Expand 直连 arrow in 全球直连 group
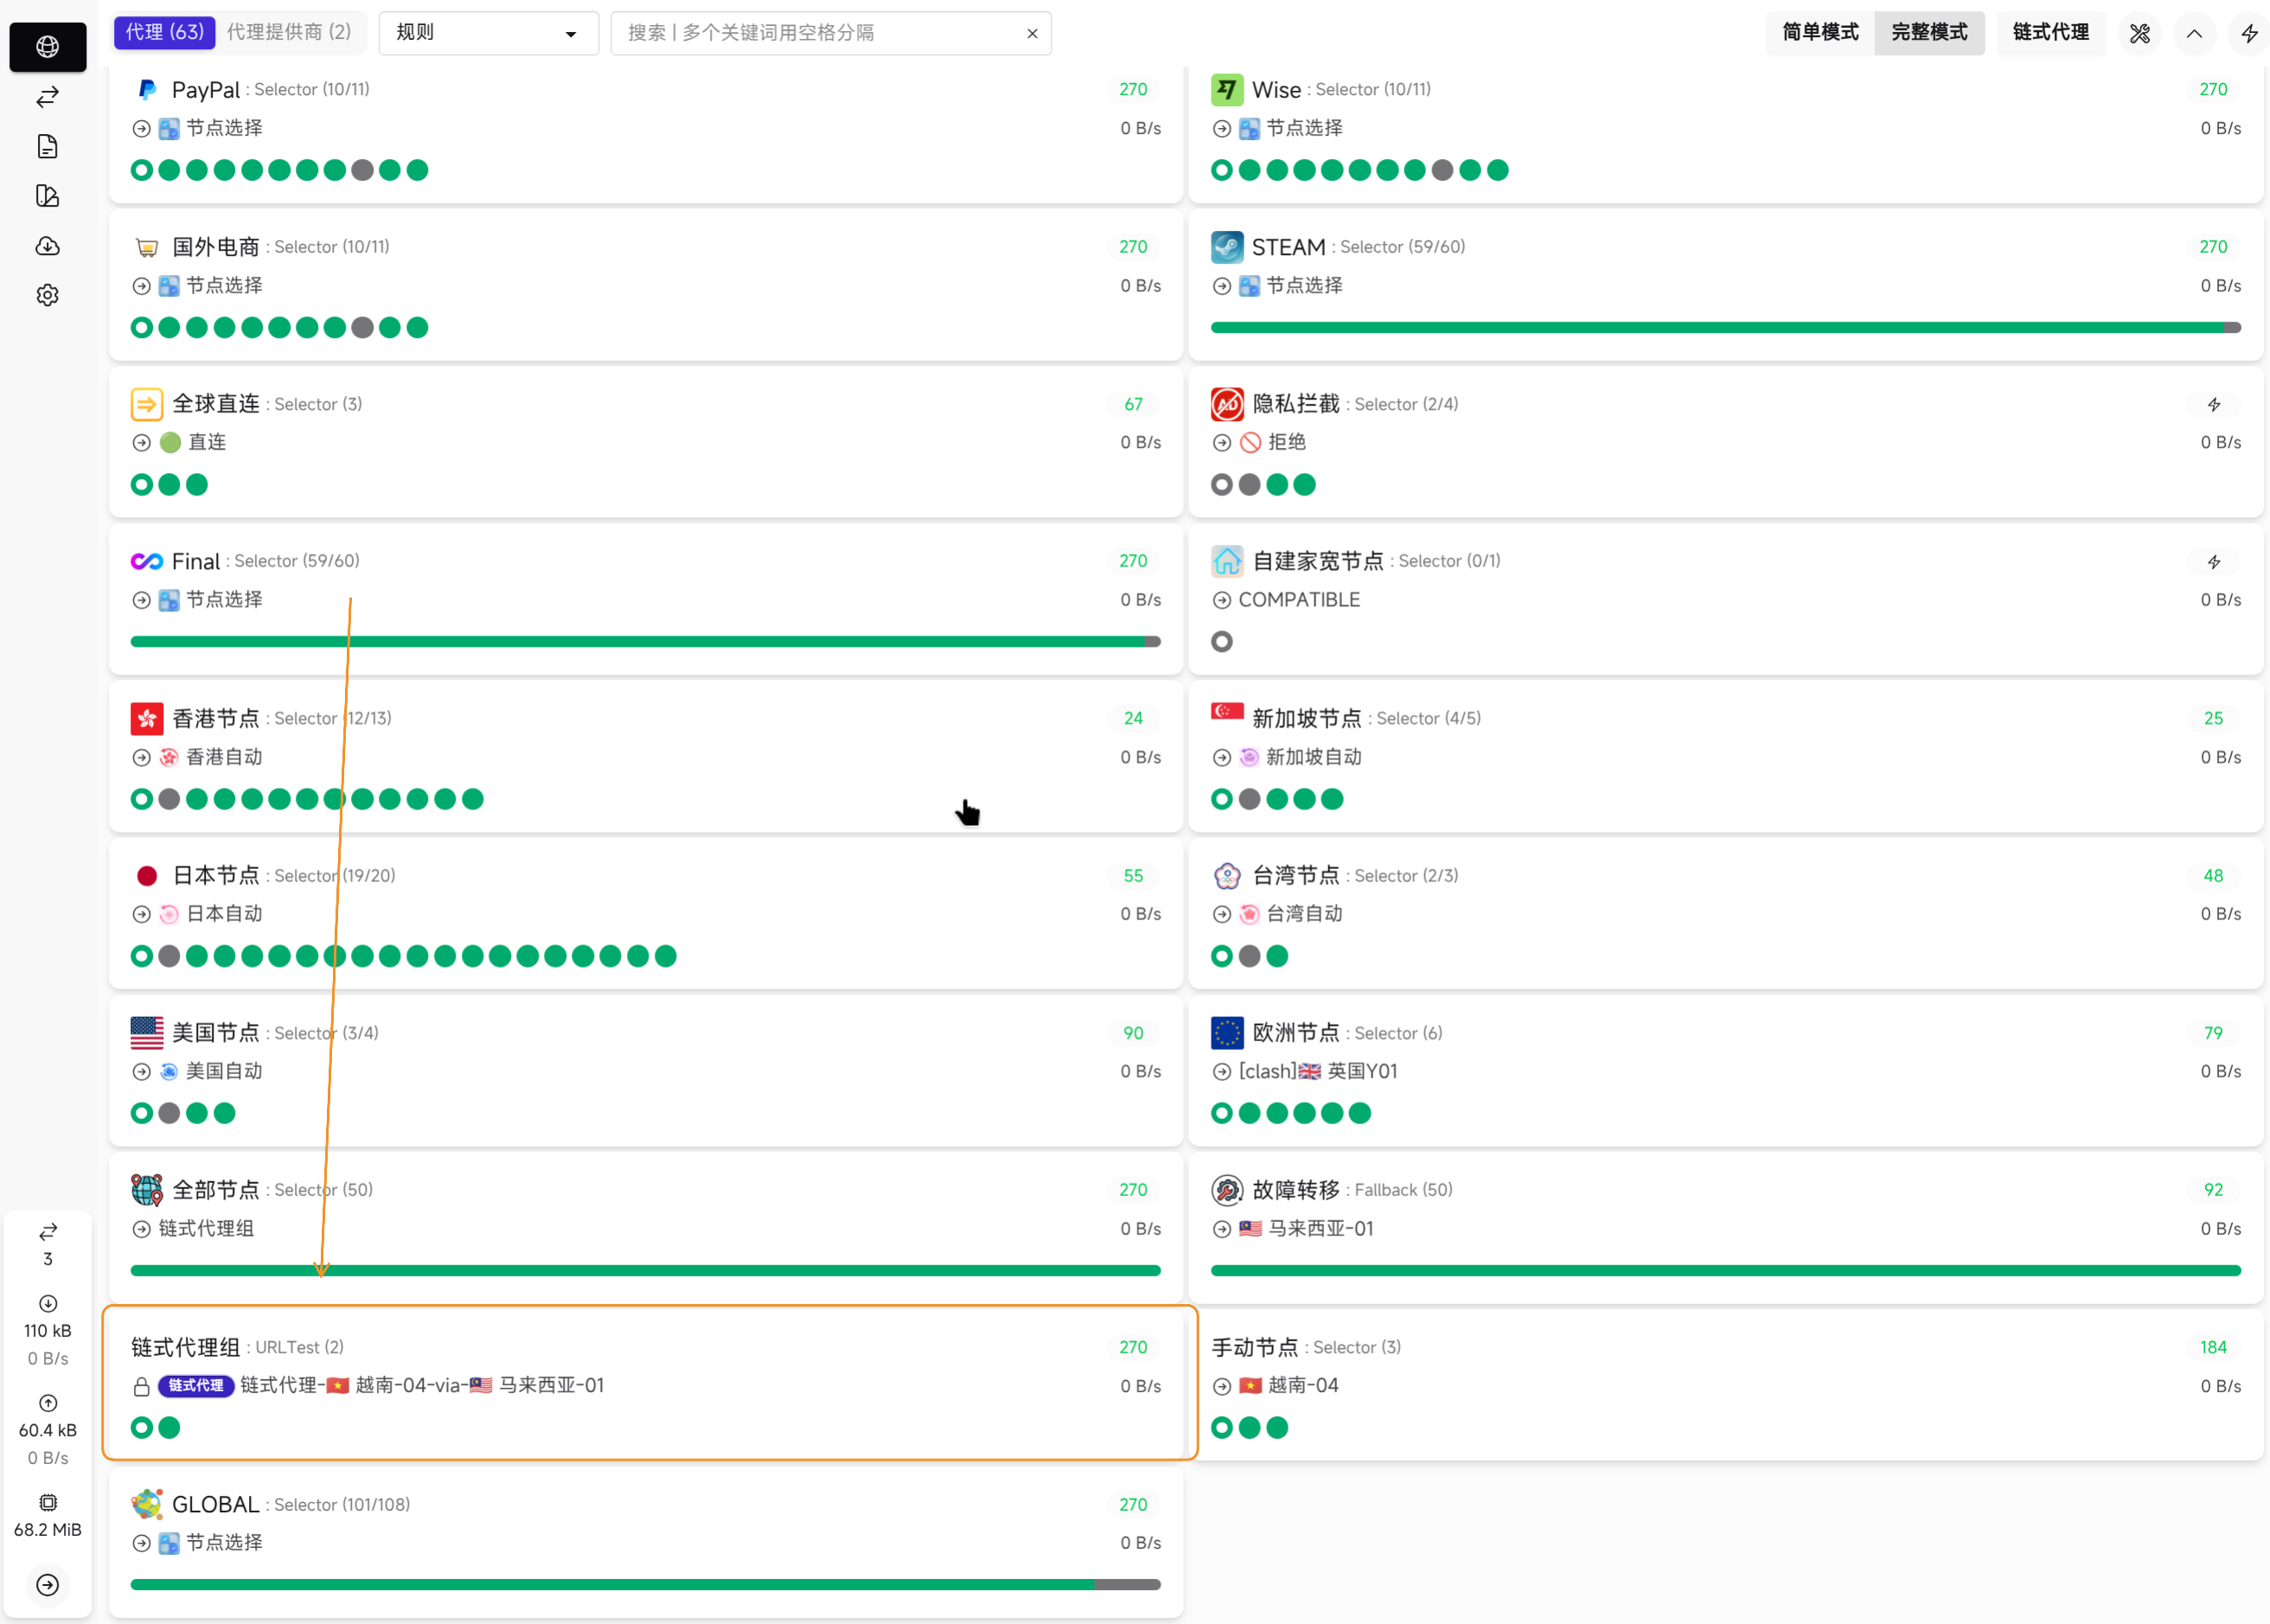 (x=142, y=442)
